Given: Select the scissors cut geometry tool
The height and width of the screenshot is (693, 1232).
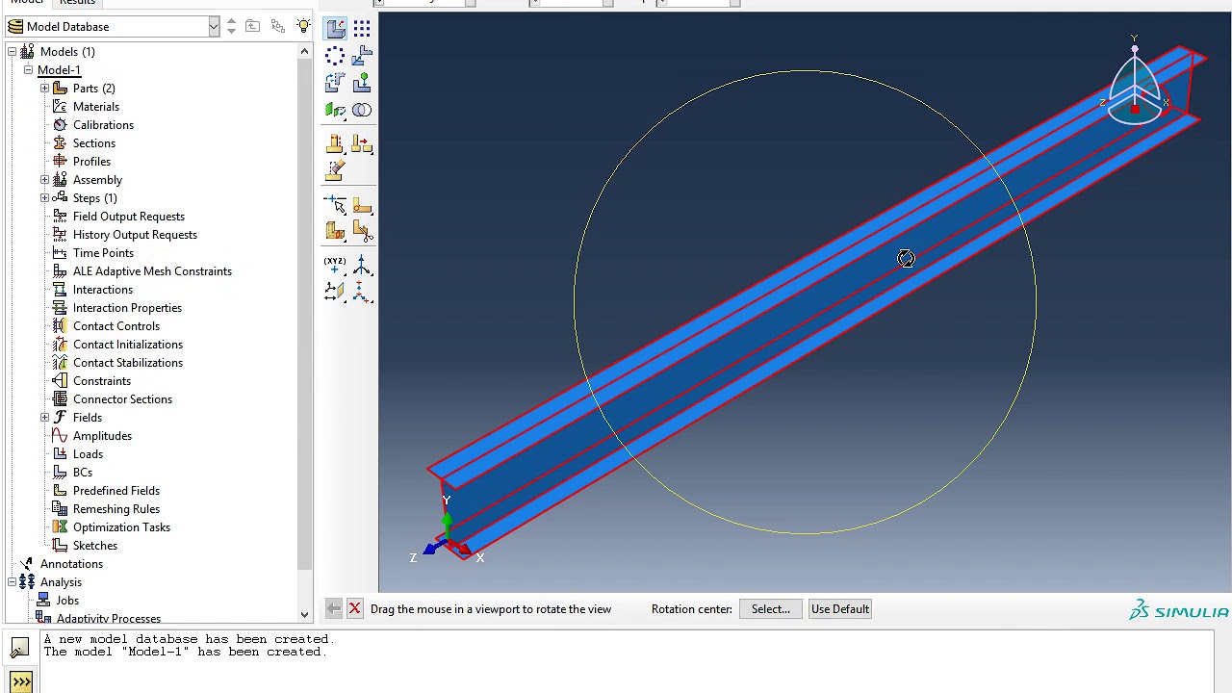Looking at the screenshot, I should pyautogui.click(x=362, y=231).
